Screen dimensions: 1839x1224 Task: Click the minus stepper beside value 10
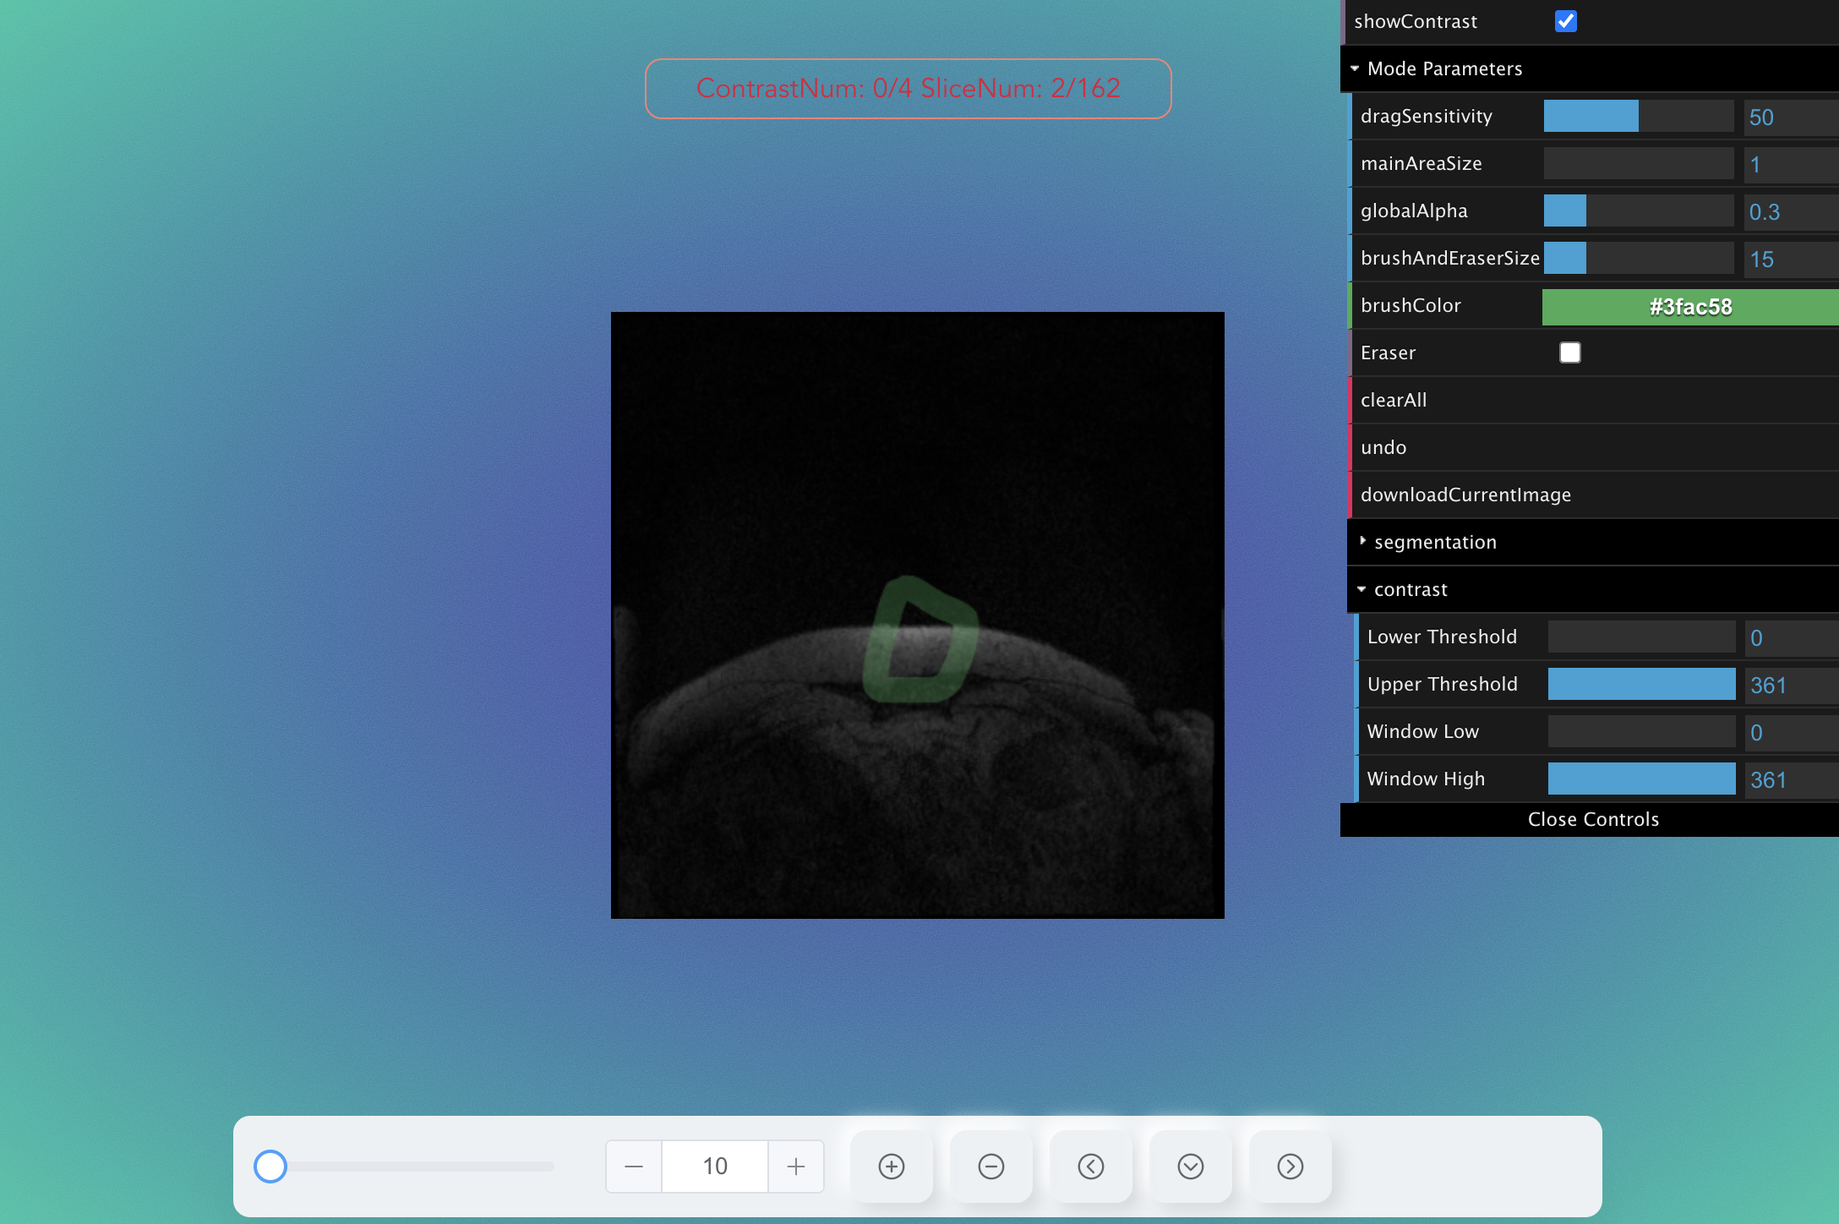tap(634, 1167)
